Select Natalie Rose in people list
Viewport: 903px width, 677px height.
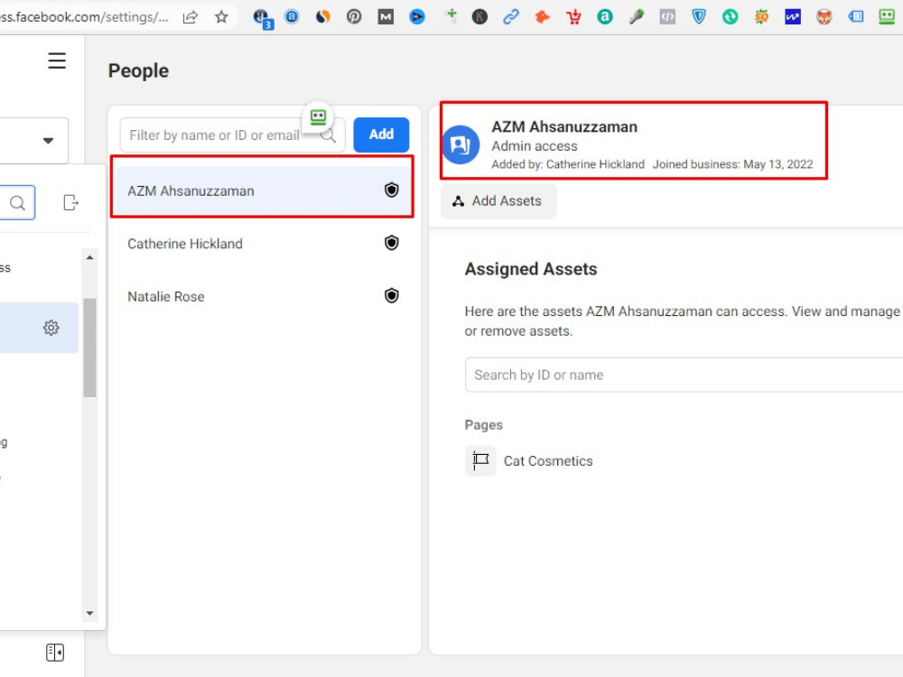262,296
